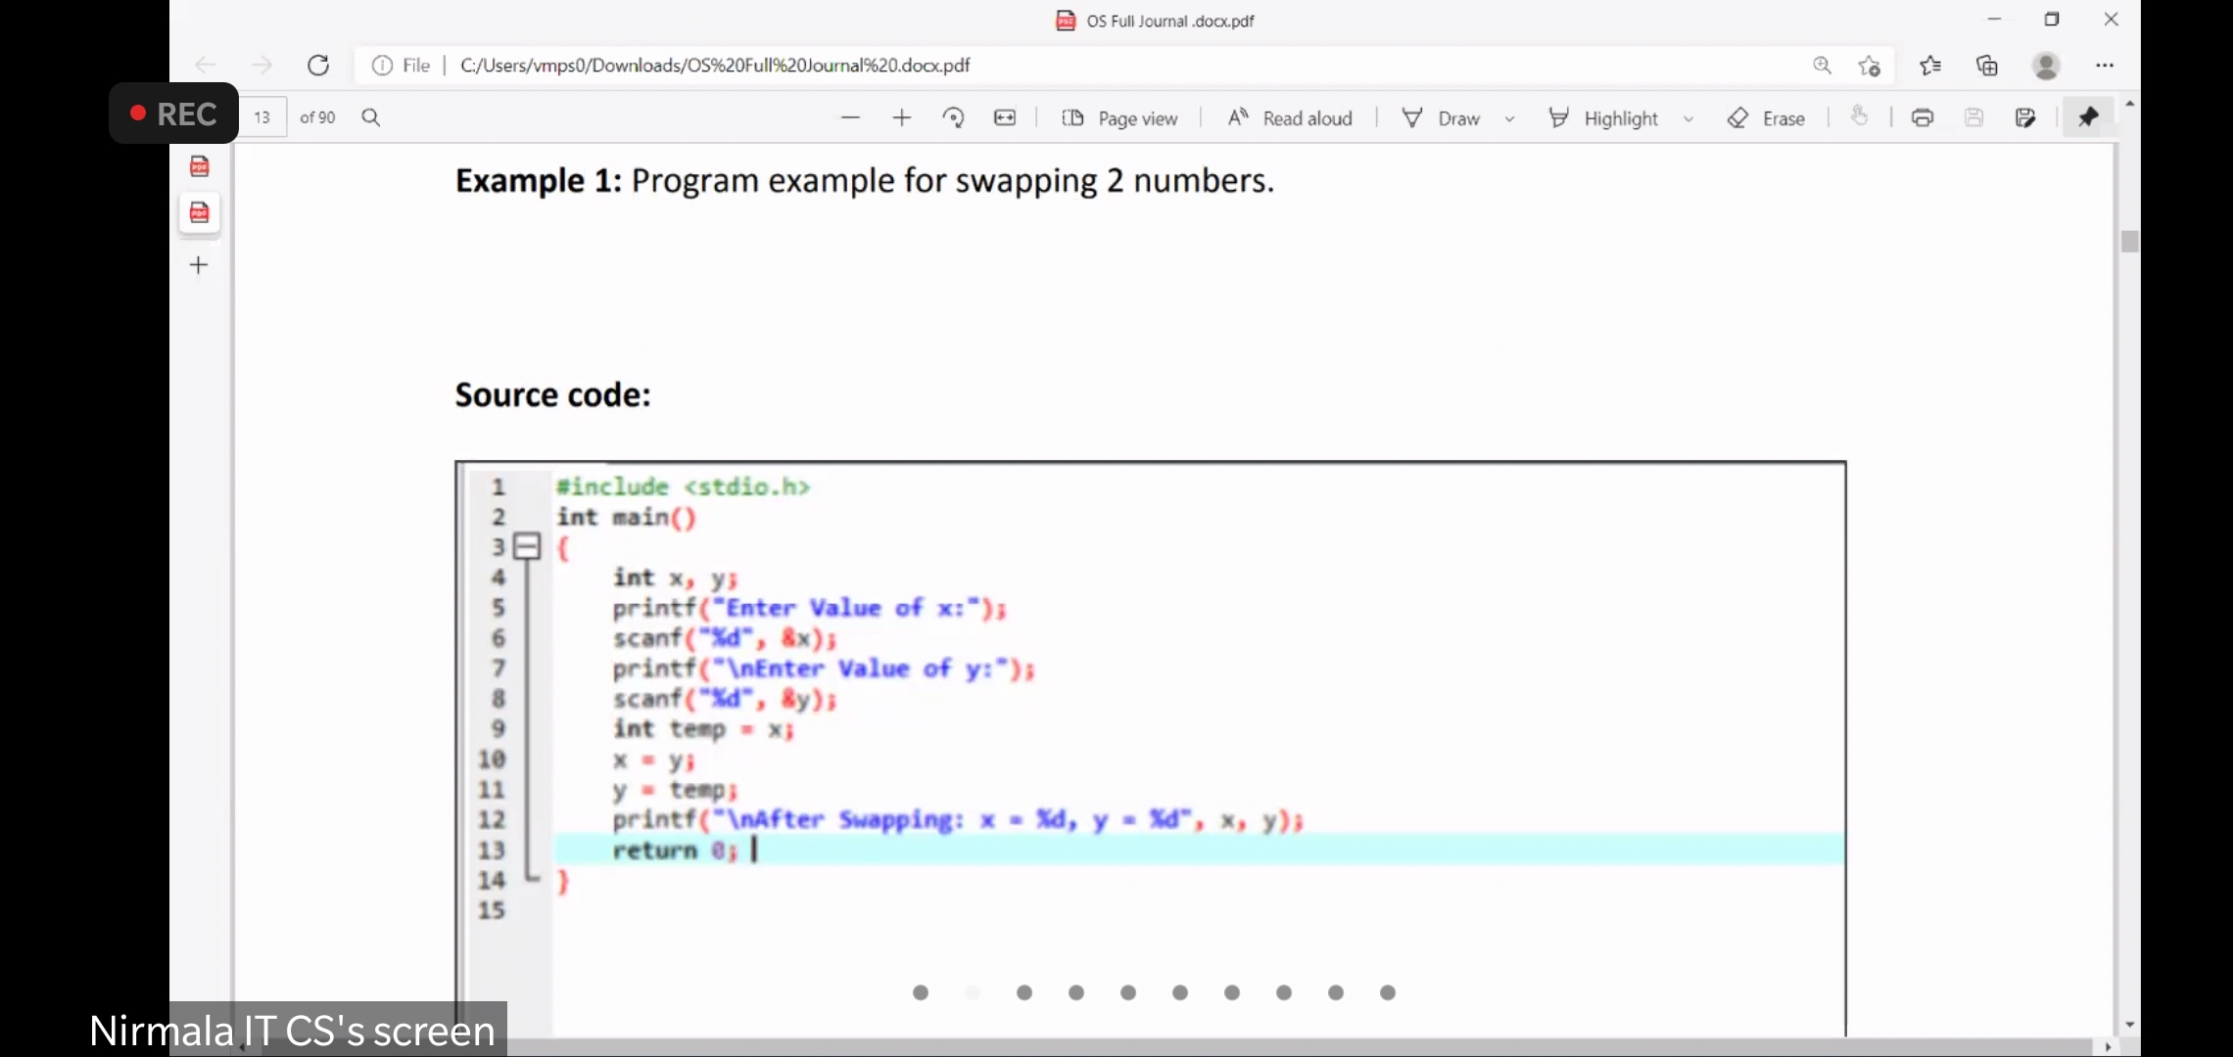Add page to favorites star
This screenshot has height=1057, width=2233.
1870,66
